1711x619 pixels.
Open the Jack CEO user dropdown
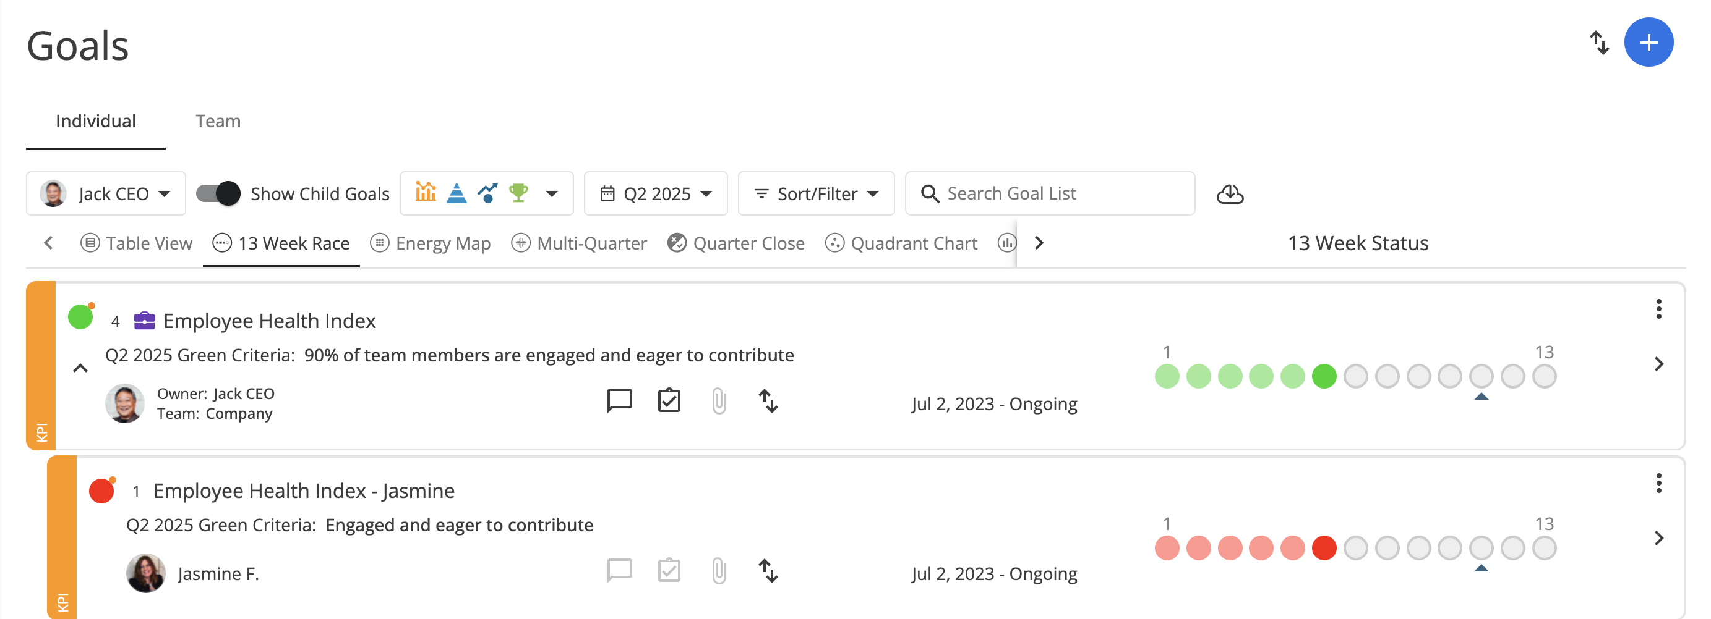tap(106, 194)
